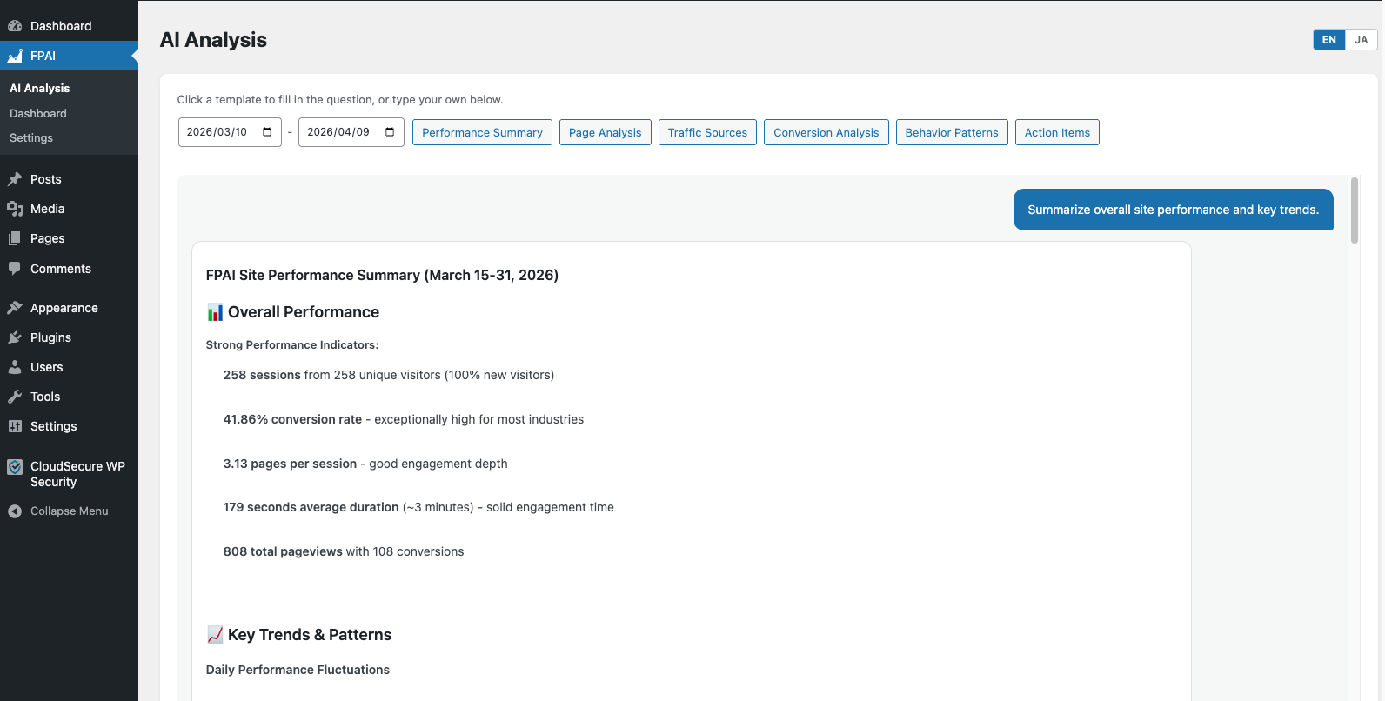Open the start date calendar picker
1385x701 pixels.
pyautogui.click(x=267, y=132)
